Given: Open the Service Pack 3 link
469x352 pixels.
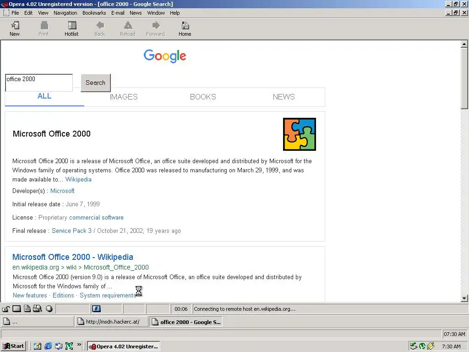Looking at the screenshot, I should [71, 231].
